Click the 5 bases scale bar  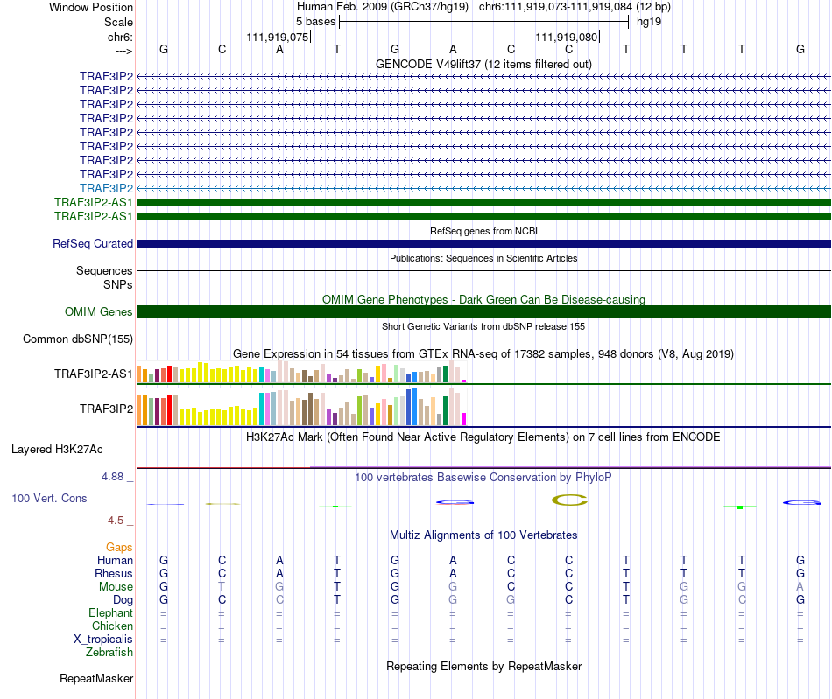tap(483, 22)
